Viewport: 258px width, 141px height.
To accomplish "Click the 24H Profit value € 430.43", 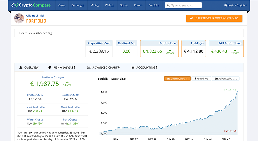I will click(x=219, y=51).
